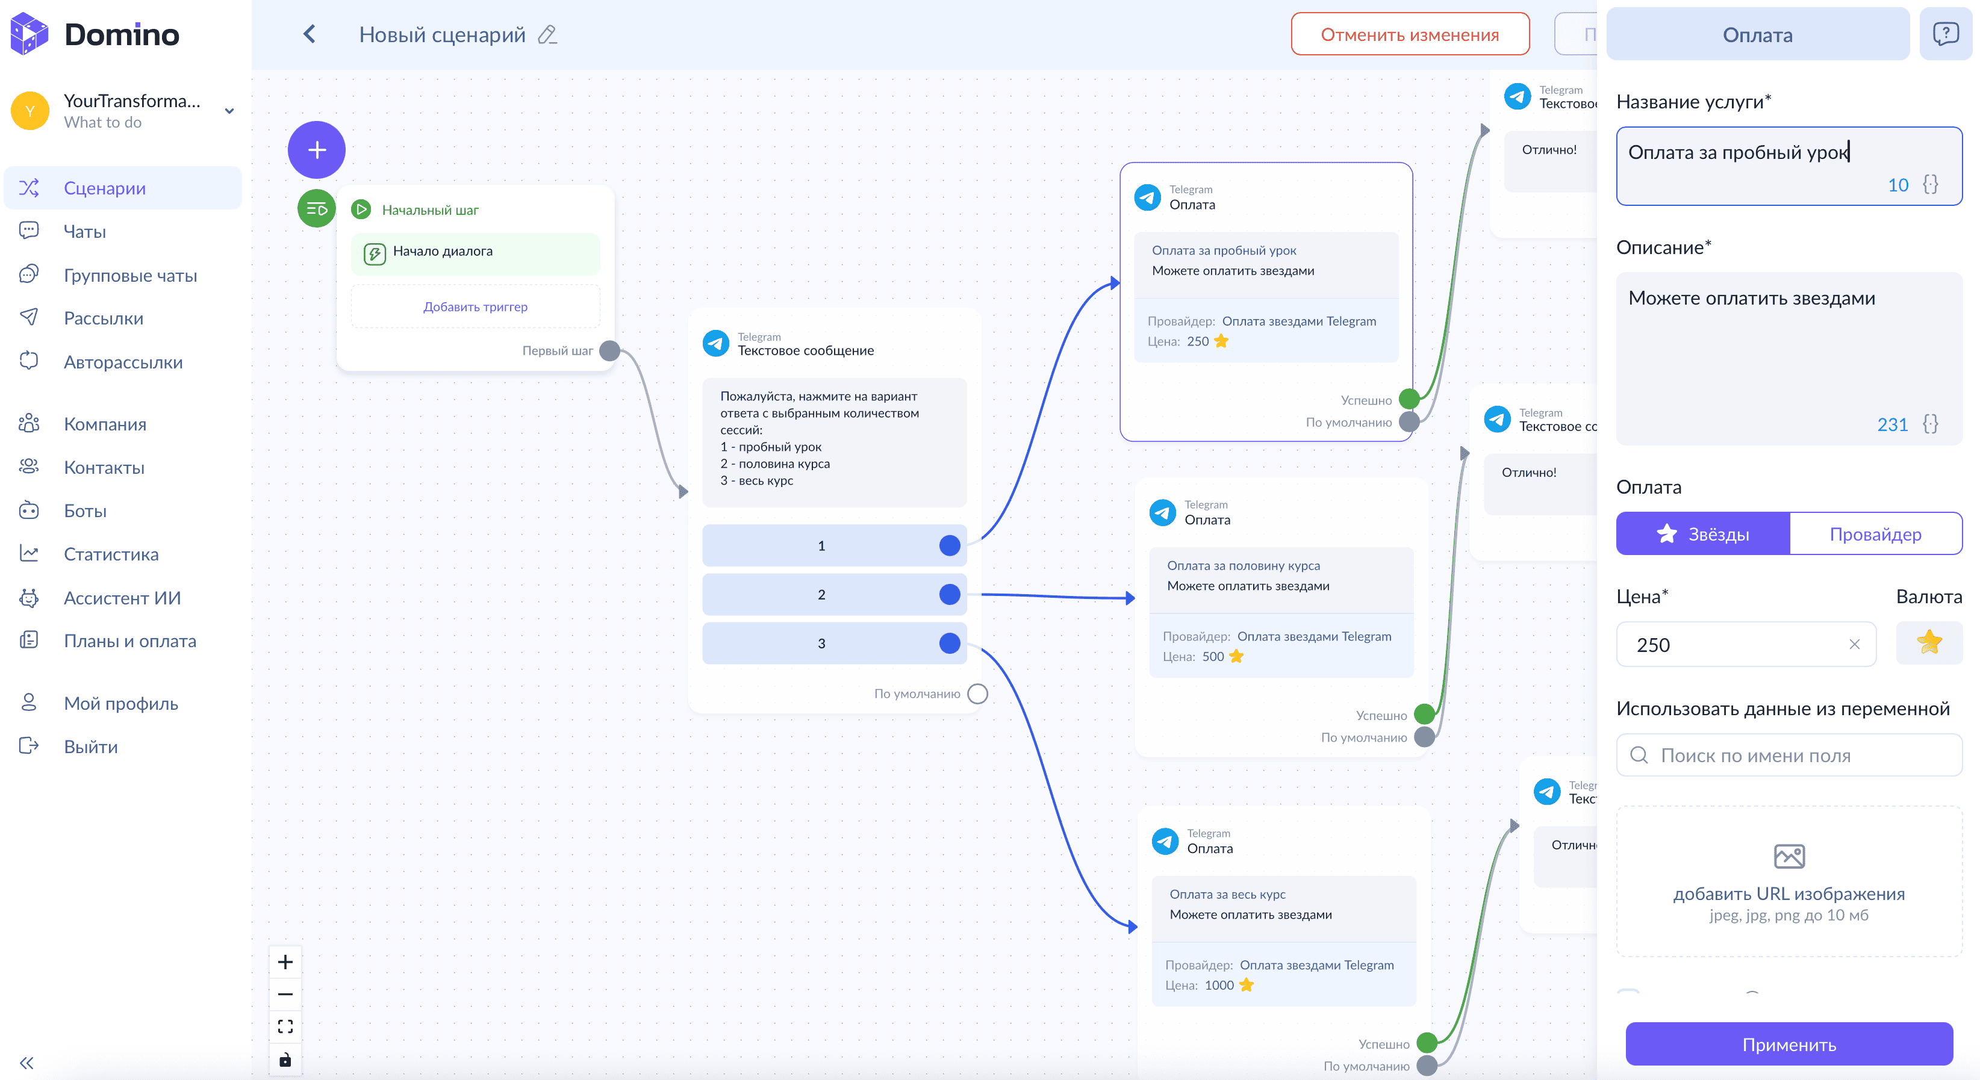Viewport: 1980px width, 1080px height.
Task: Clear the price value with X icon
Action: pyautogui.click(x=1855, y=644)
